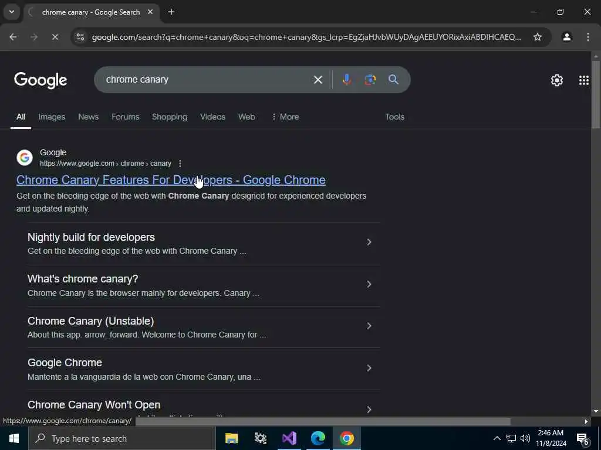Switch to the Images tab

point(52,117)
